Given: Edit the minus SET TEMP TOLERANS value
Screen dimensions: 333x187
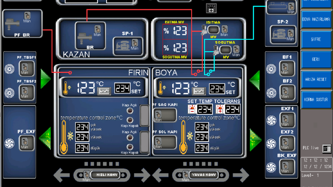Looking at the screenshot, I should 205,109.
